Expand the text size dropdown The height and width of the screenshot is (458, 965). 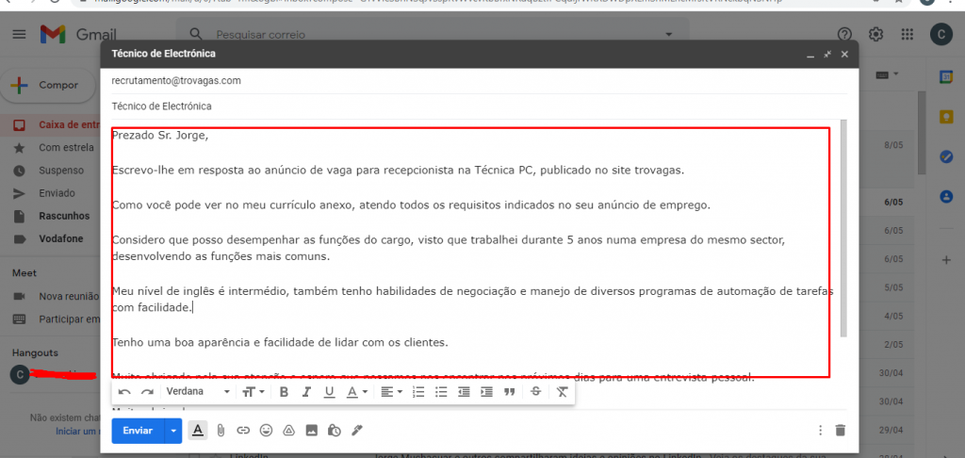[253, 392]
